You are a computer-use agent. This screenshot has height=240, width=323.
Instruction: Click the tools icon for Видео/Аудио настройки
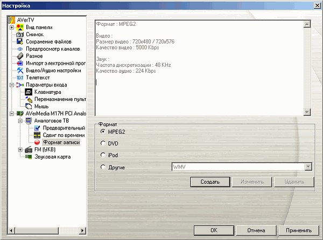(x=19, y=71)
